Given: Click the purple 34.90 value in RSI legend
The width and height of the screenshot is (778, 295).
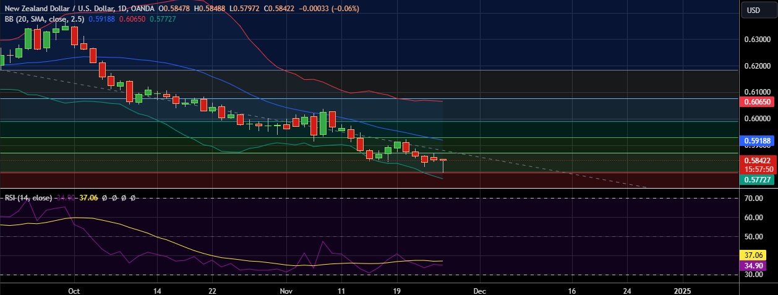Looking at the screenshot, I should 66,198.
